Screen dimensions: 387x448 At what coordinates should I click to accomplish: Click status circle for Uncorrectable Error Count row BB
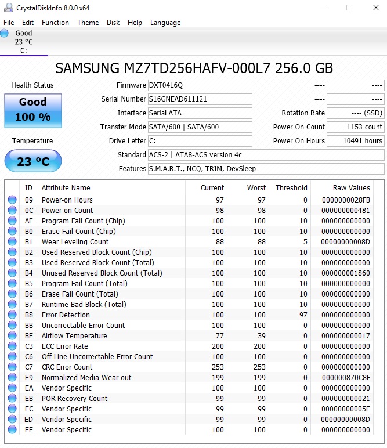click(x=12, y=325)
